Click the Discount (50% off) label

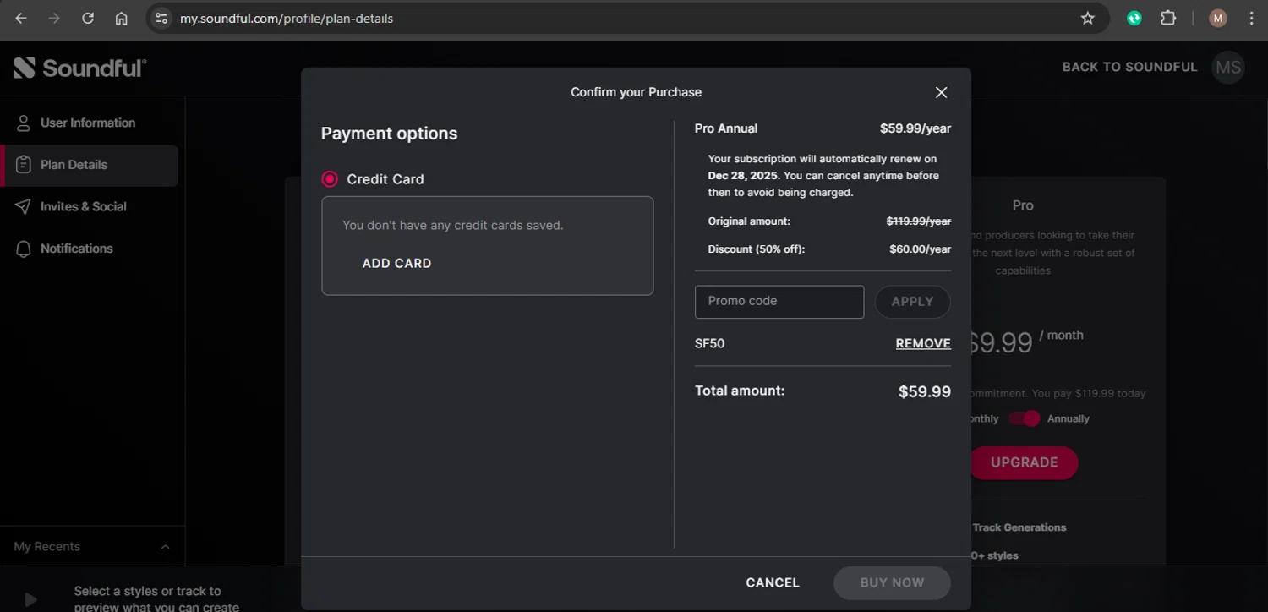tap(757, 249)
